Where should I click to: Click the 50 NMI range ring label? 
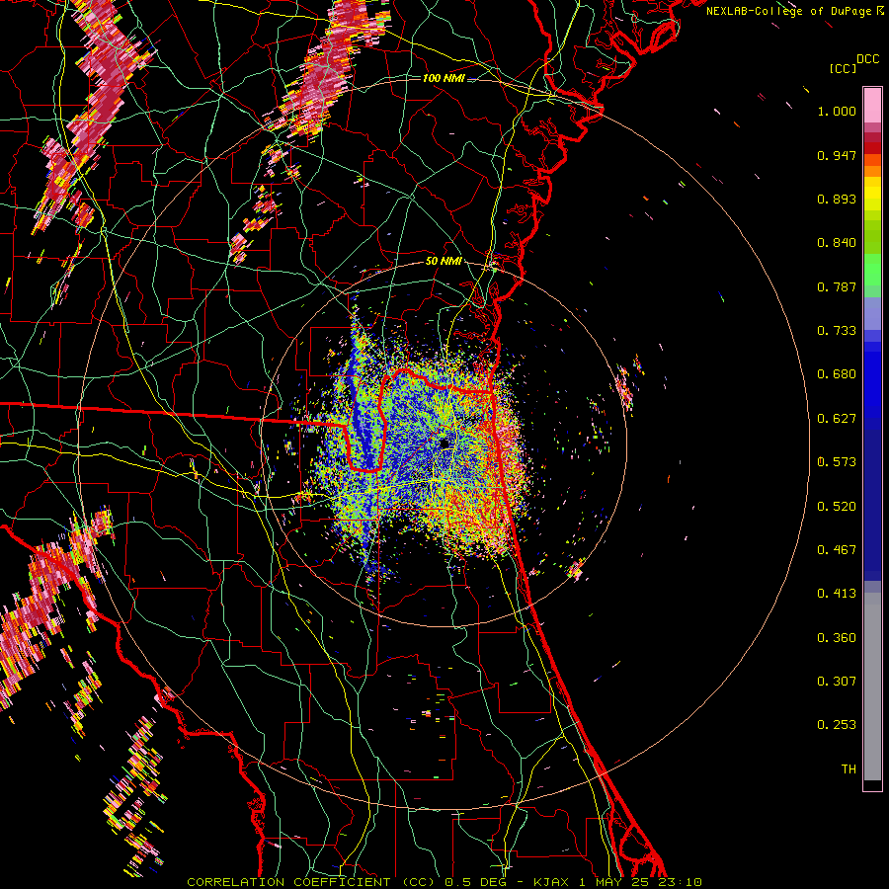444,261
